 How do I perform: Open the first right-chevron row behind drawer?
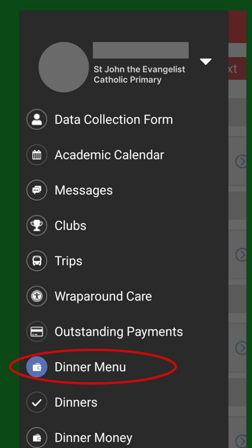pos(241,161)
